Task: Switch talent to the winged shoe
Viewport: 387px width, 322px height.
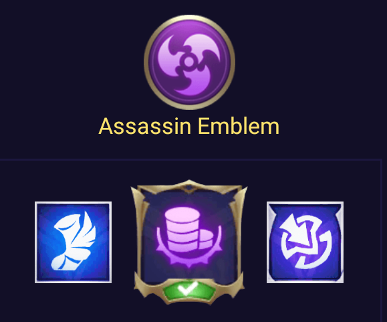Action: click(73, 242)
